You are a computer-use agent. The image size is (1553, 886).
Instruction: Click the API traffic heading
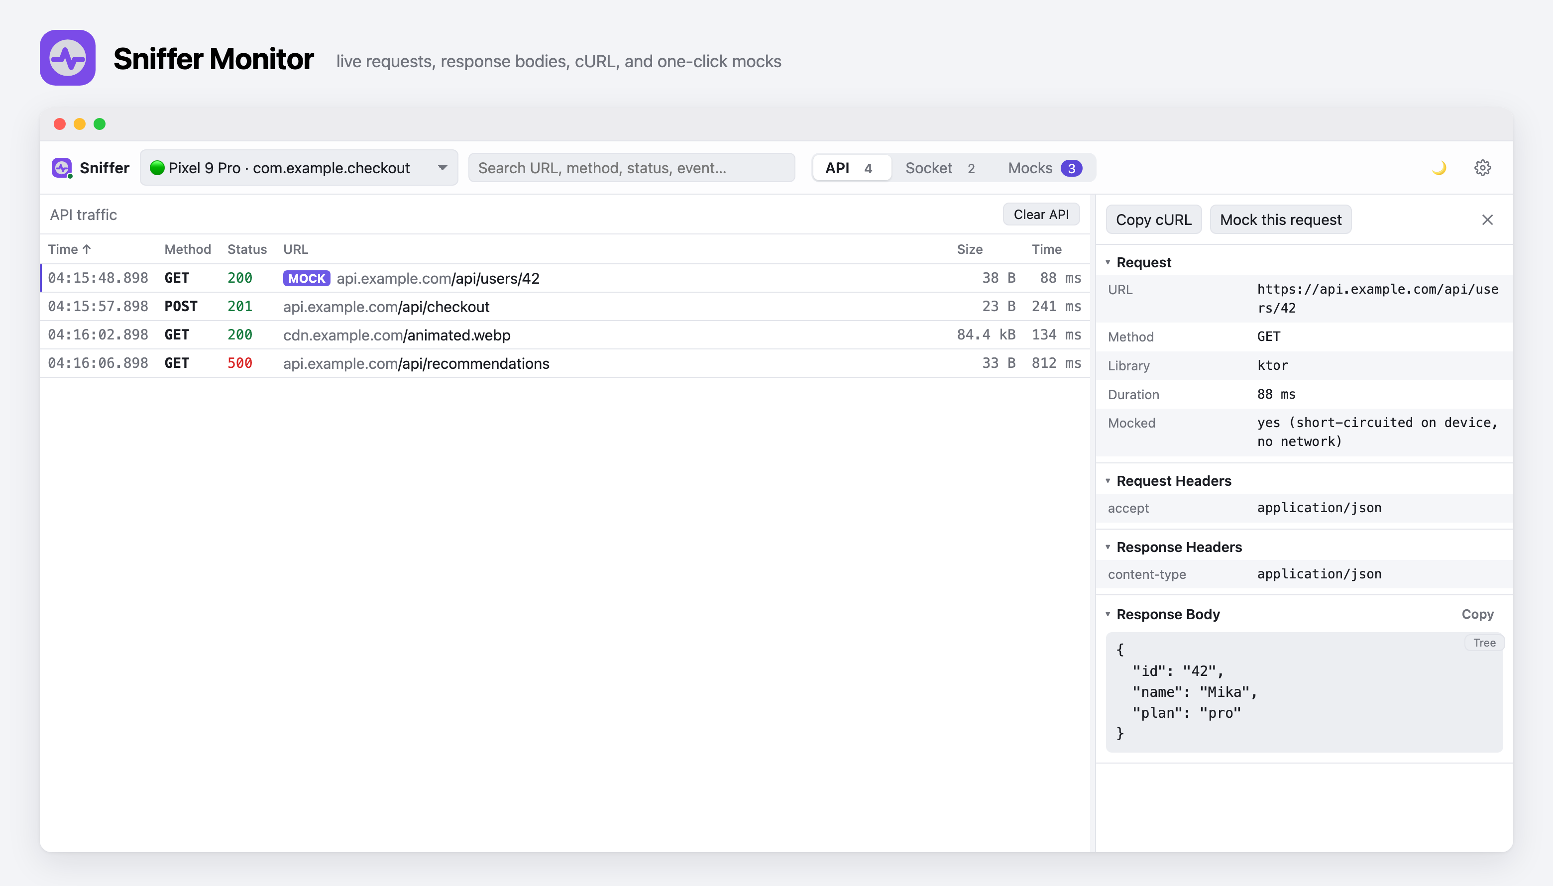pos(83,215)
